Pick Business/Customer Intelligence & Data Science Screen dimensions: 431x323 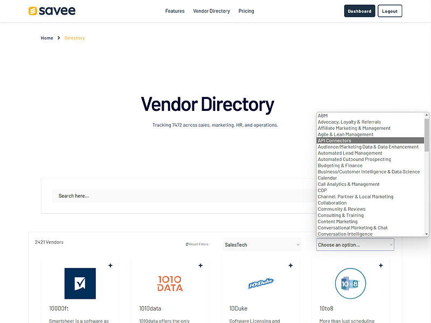pos(370,172)
